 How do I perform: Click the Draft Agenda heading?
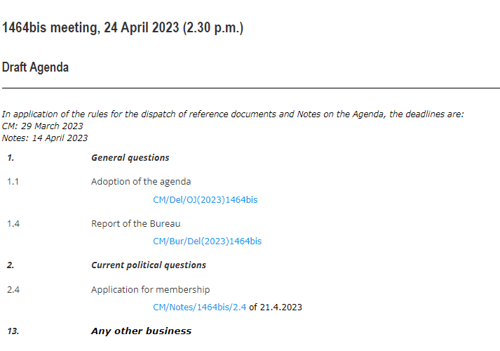pyautogui.click(x=36, y=67)
